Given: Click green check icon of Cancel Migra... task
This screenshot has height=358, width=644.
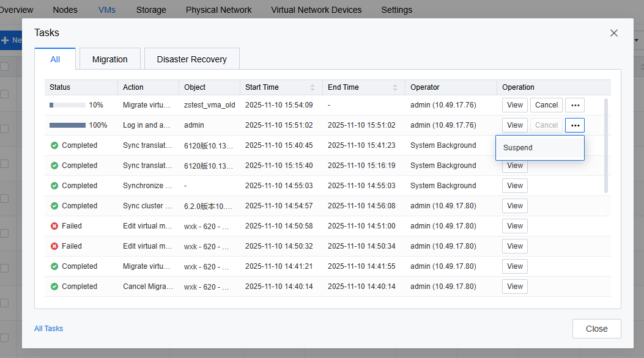Looking at the screenshot, I should [54, 287].
